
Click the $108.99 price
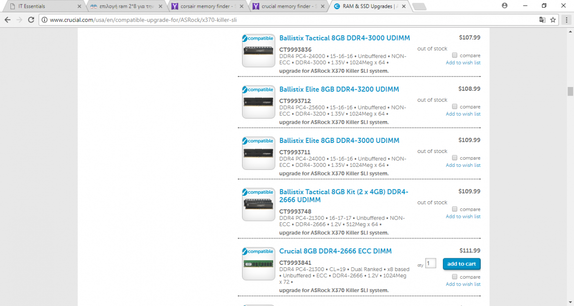click(470, 89)
